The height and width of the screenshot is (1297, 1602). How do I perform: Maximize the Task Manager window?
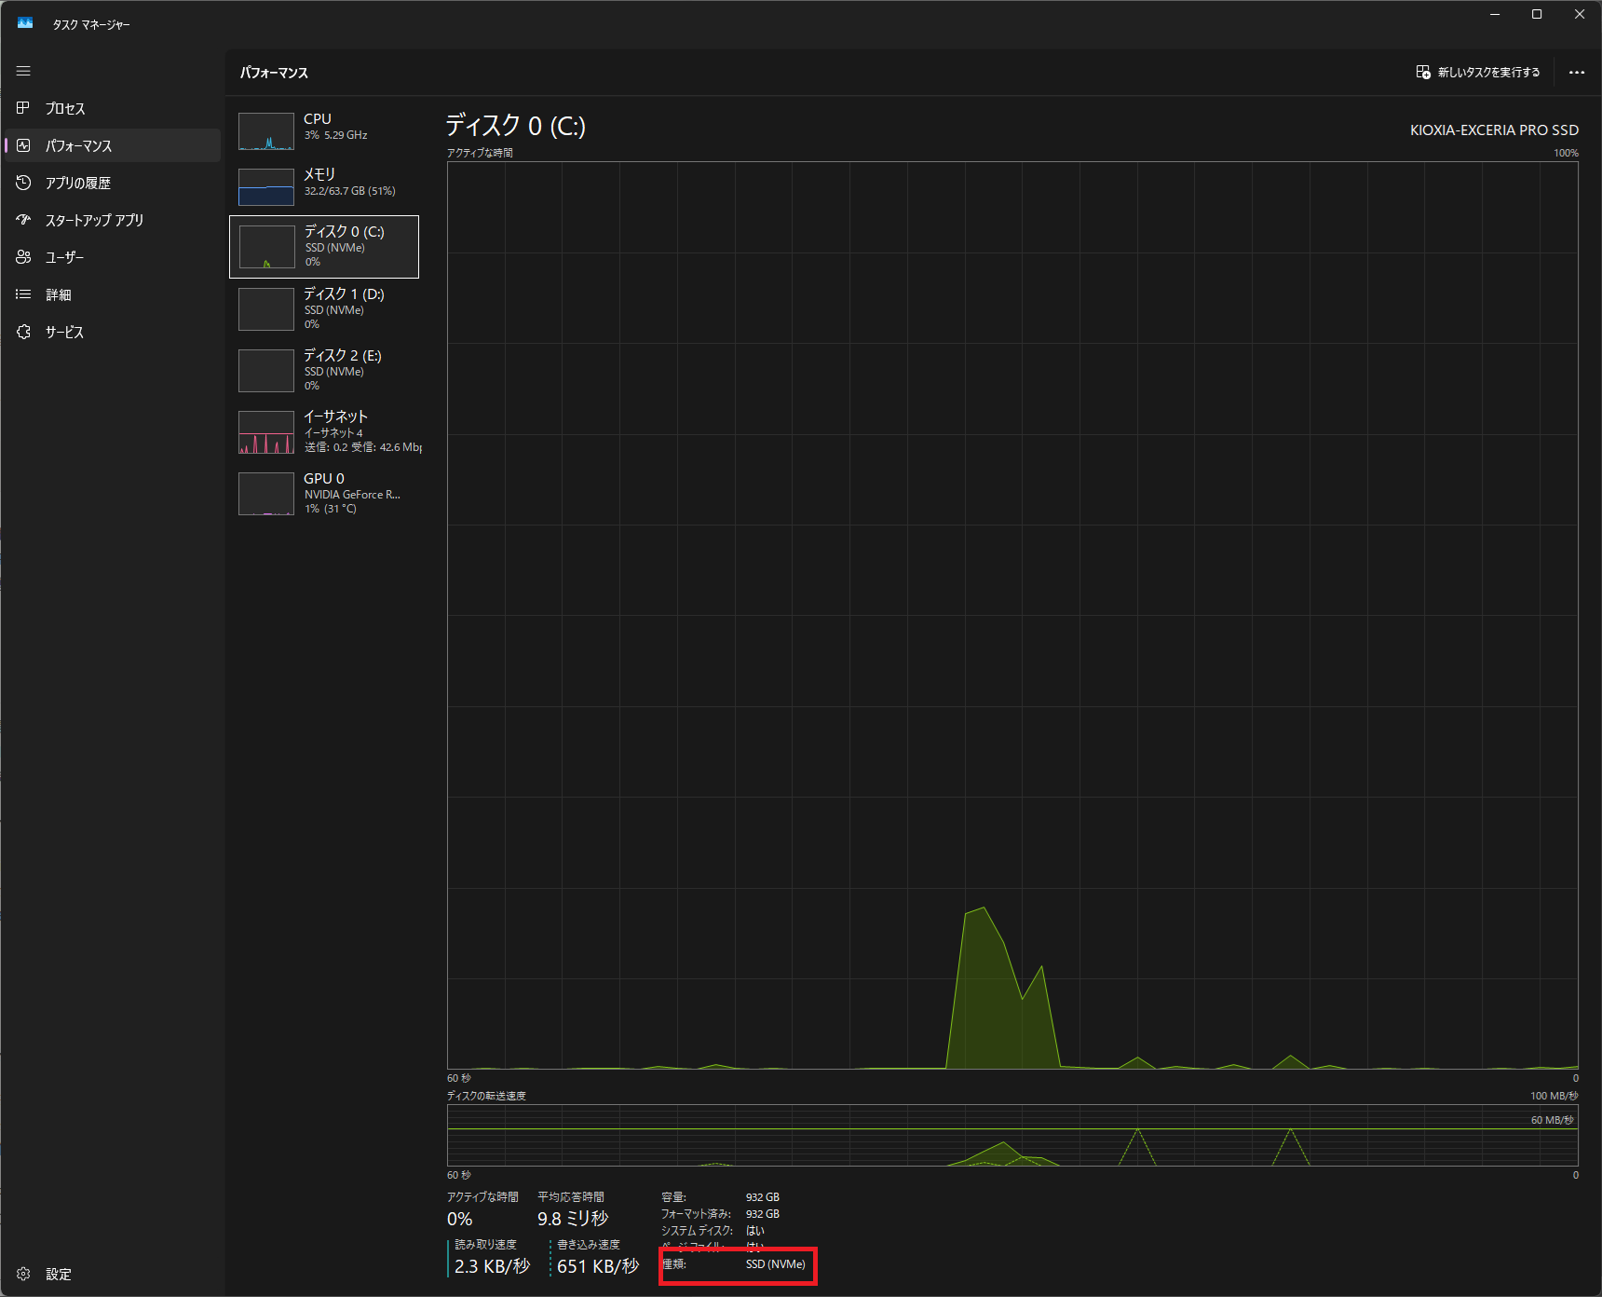pyautogui.click(x=1537, y=14)
